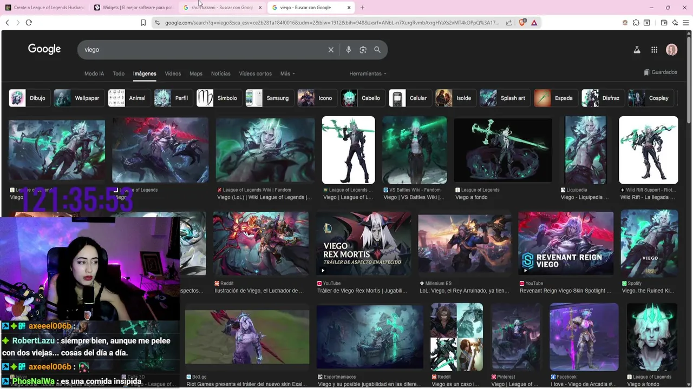Image resolution: width=693 pixels, height=389 pixels.
Task: Filter images by Símbolo chip
Action: click(x=218, y=98)
